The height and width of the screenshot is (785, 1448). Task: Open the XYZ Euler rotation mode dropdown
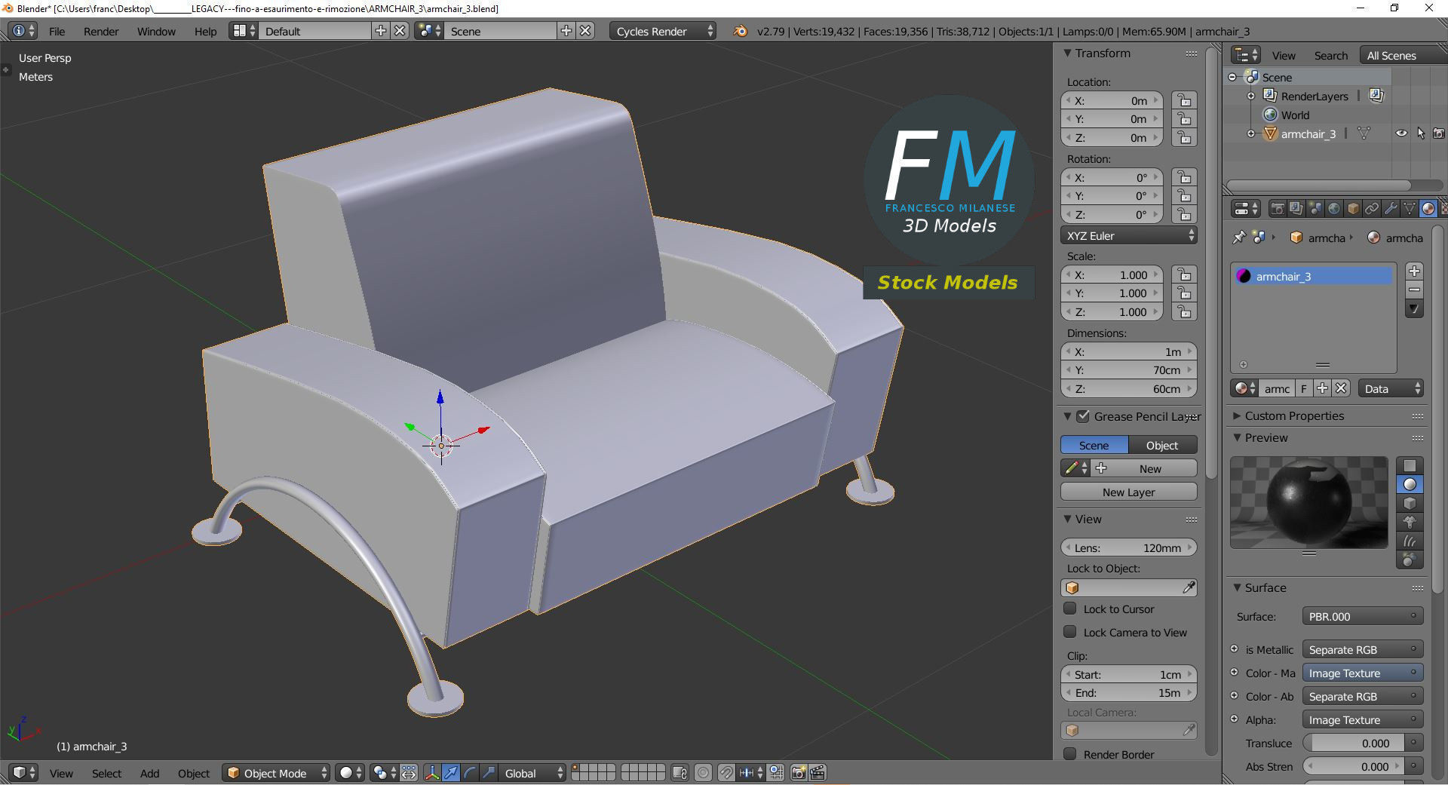tap(1128, 235)
